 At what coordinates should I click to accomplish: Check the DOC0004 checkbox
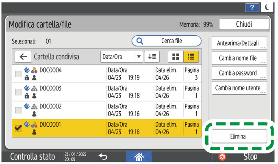pyautogui.click(x=18, y=74)
